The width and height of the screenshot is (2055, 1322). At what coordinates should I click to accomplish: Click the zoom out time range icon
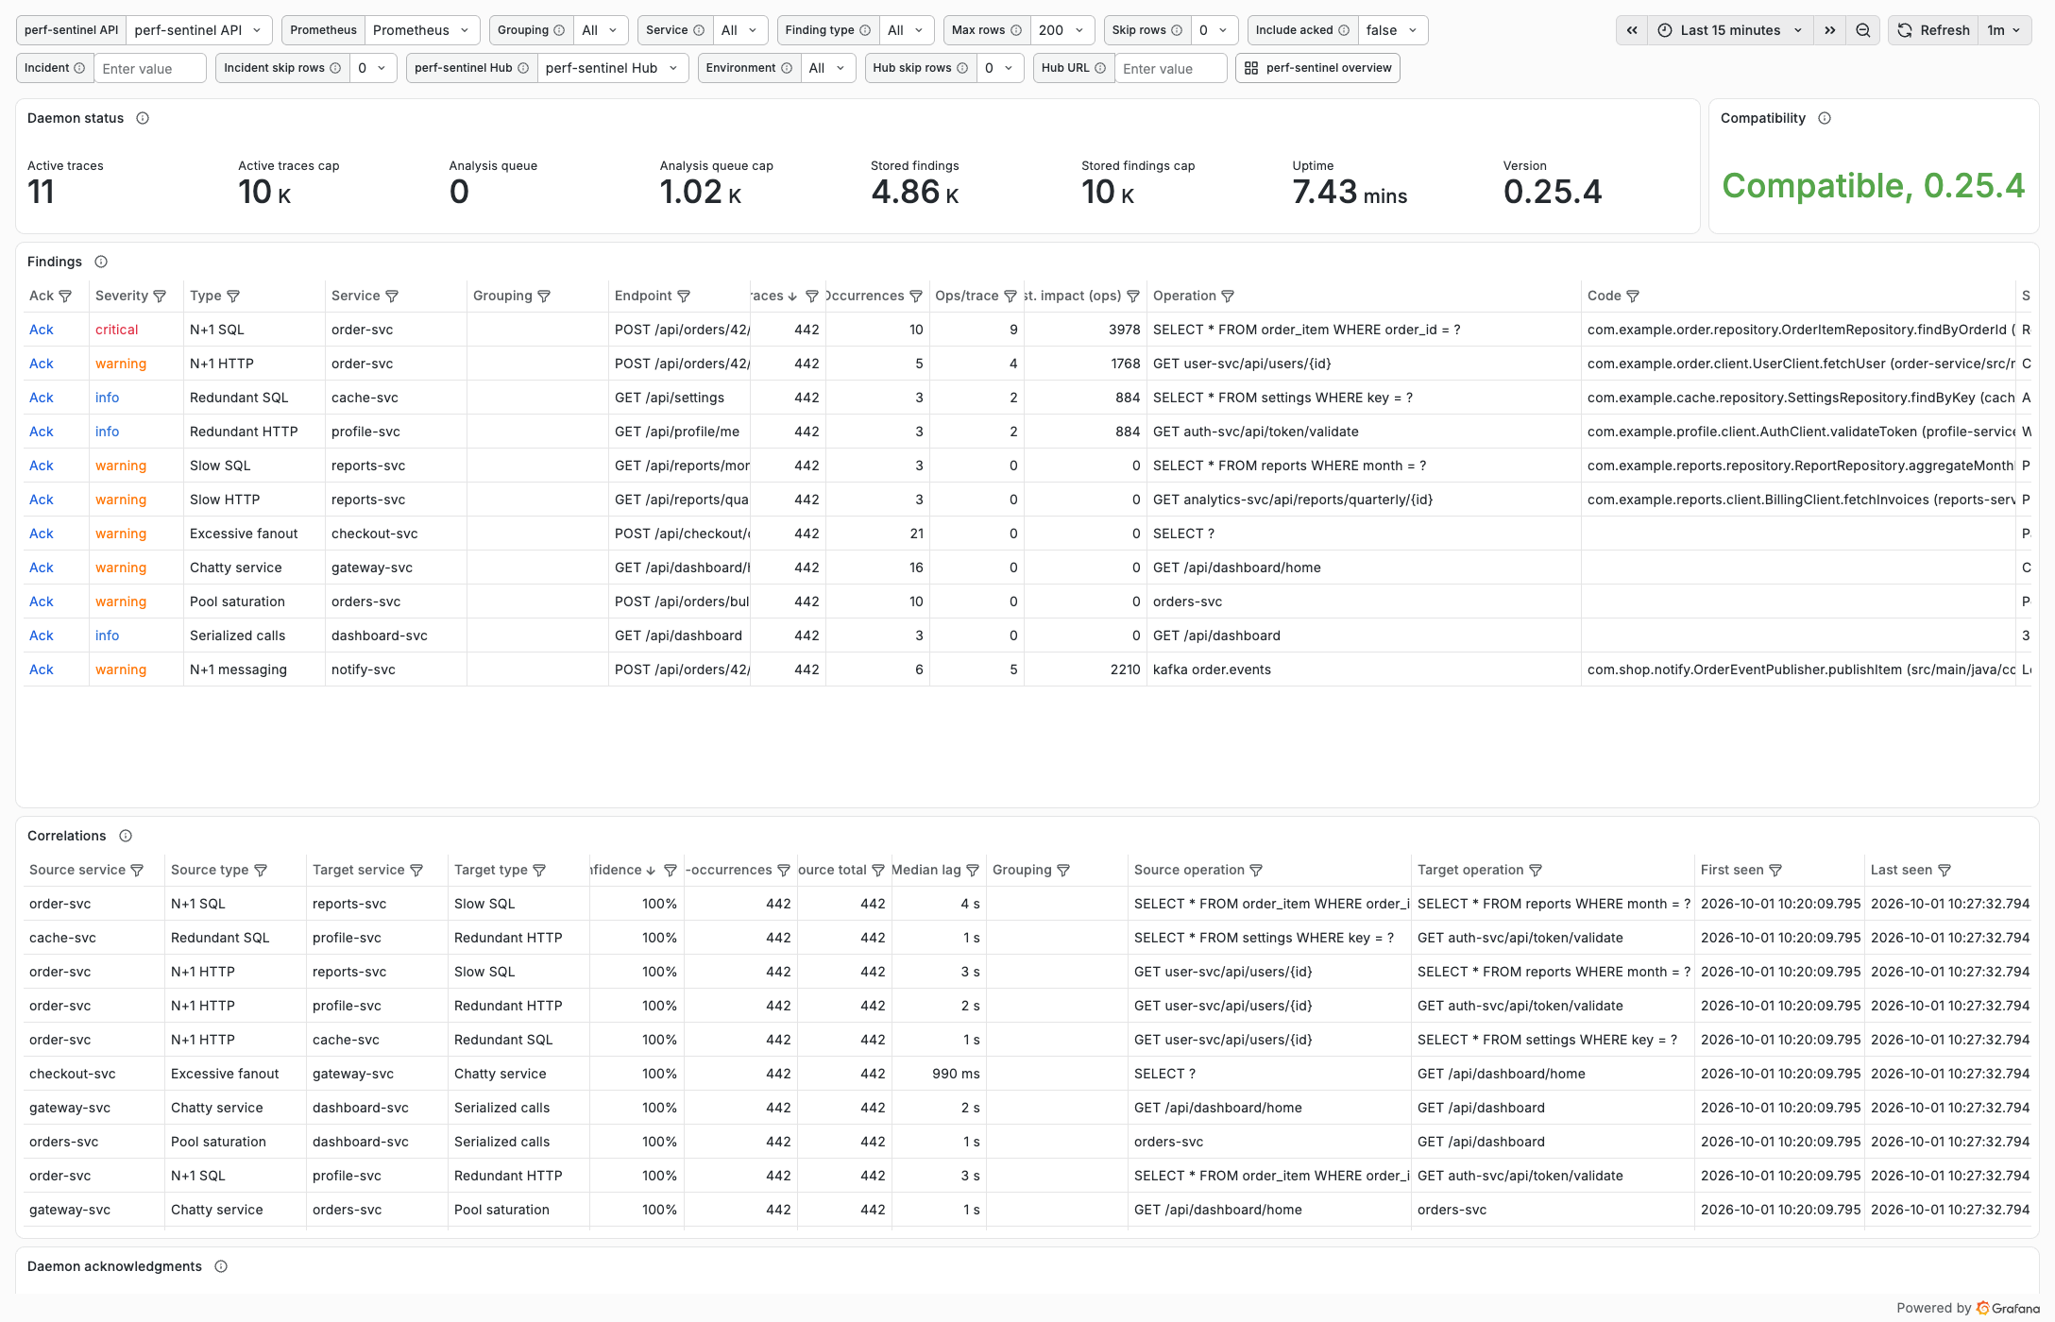coord(1862,30)
